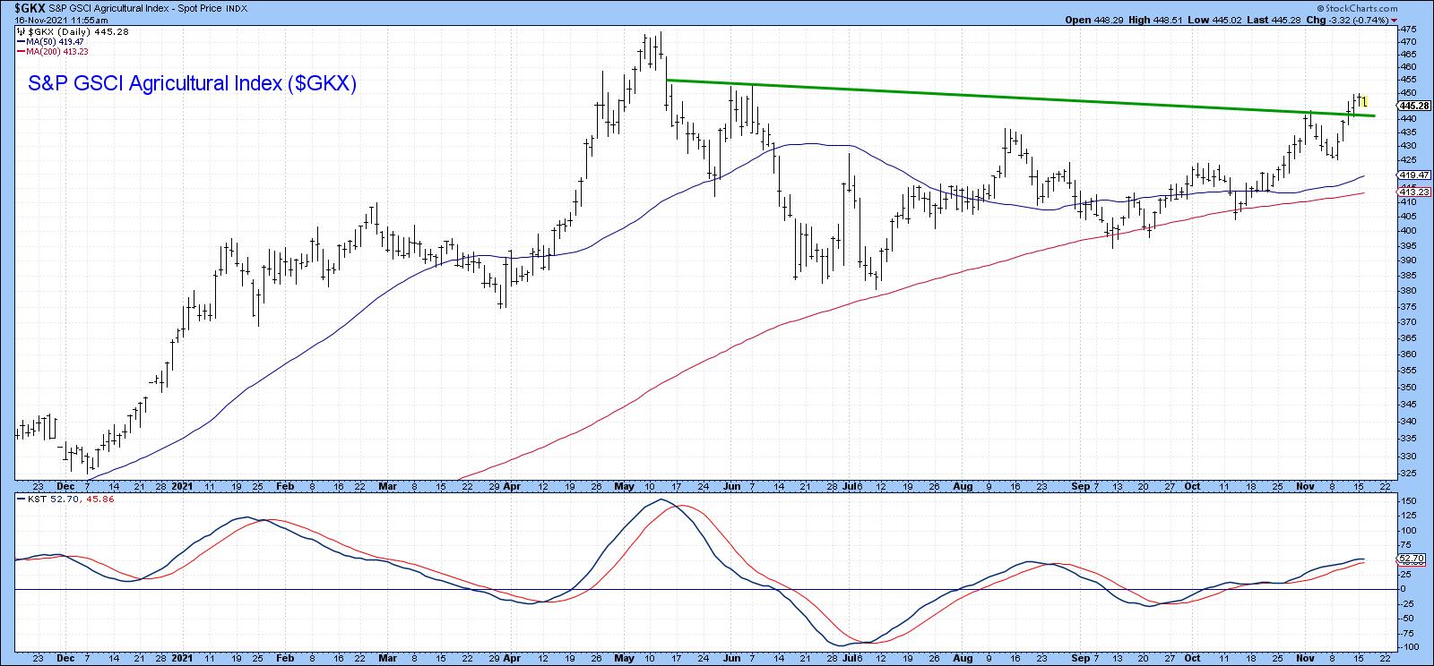
Task: Click the -100 label on the KST axis
Action: pyautogui.click(x=1408, y=646)
